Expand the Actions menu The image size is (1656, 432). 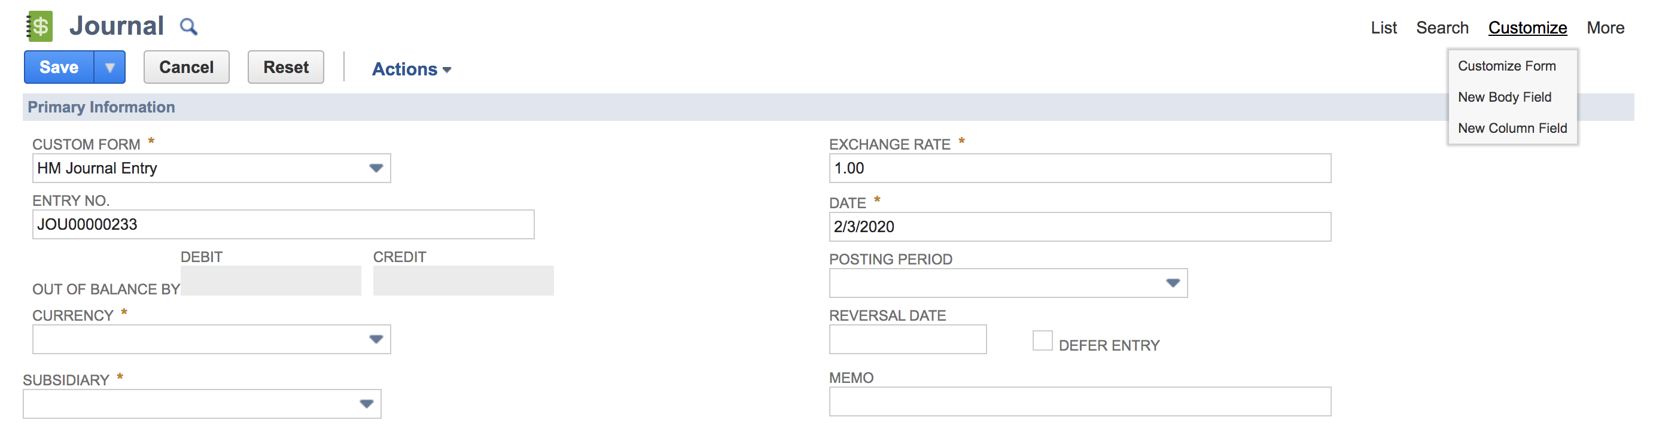tap(412, 69)
